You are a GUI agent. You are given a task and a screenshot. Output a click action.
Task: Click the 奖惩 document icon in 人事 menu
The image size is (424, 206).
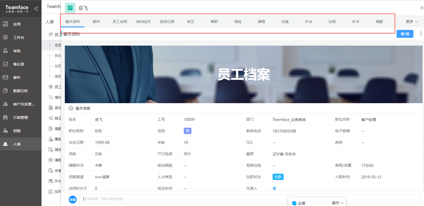click(50, 108)
